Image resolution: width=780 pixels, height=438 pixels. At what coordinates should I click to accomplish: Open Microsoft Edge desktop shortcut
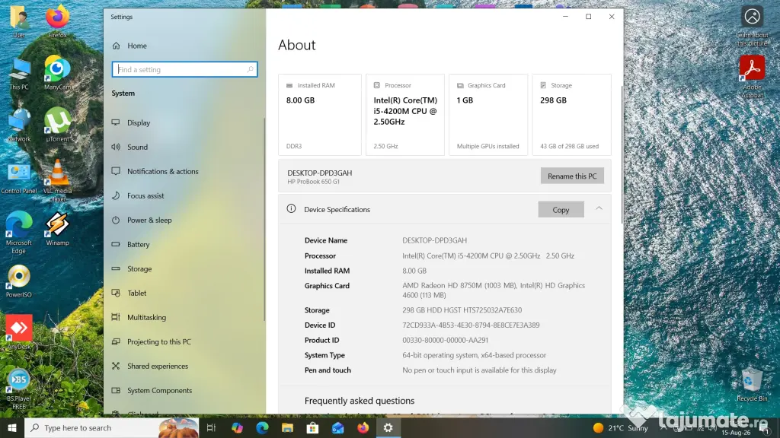[19, 233]
